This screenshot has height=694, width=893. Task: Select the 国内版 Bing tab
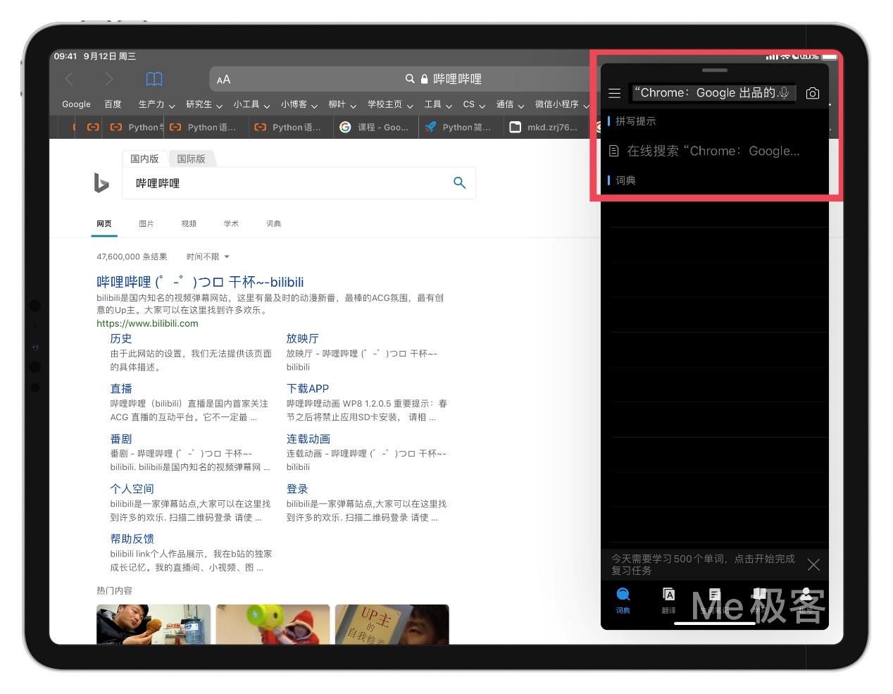point(144,159)
